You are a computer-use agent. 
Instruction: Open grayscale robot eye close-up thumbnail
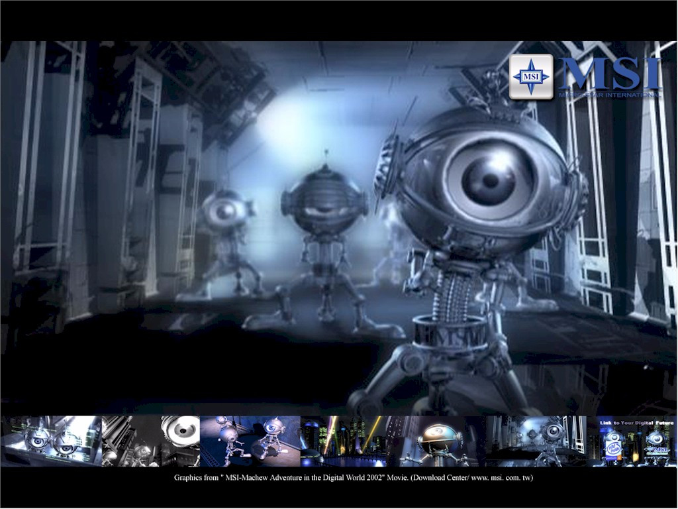coord(150,441)
